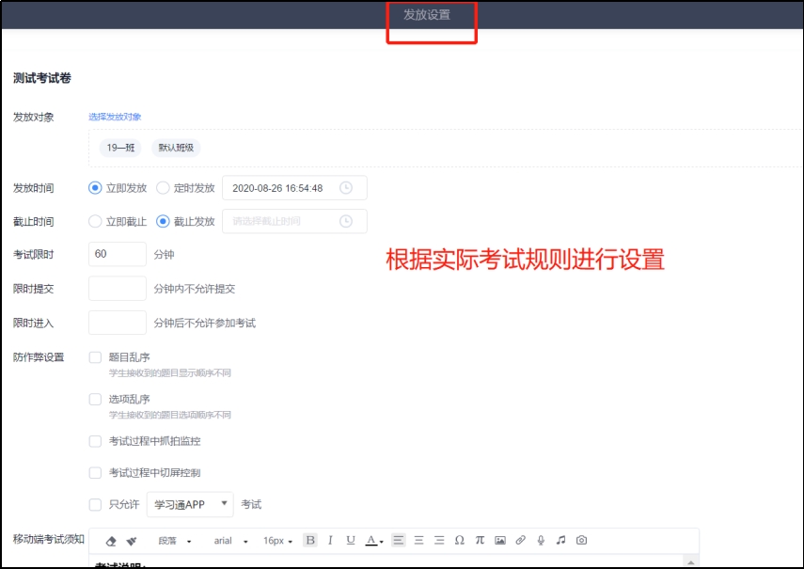The height and width of the screenshot is (569, 804).
Task: Insert an image into editor
Action: point(500,540)
